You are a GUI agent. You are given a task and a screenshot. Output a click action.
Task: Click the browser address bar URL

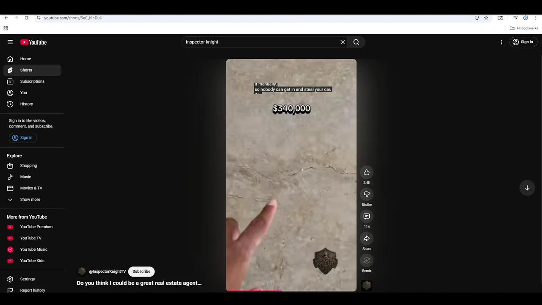pyautogui.click(x=73, y=18)
